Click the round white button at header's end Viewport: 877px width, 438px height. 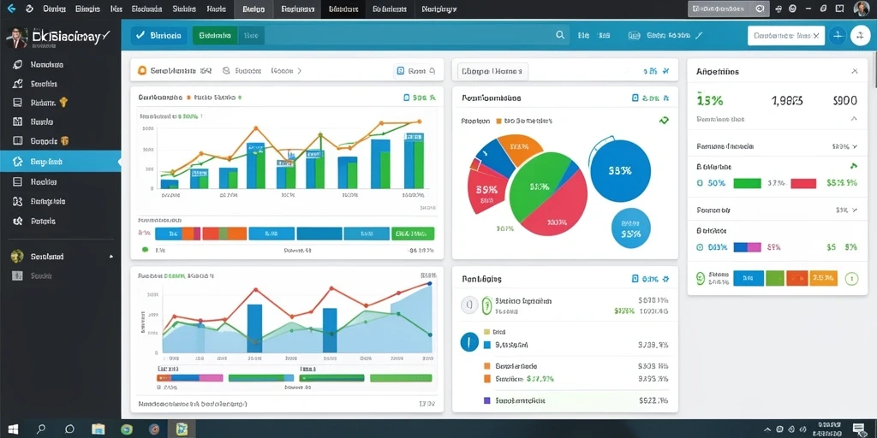pos(860,35)
